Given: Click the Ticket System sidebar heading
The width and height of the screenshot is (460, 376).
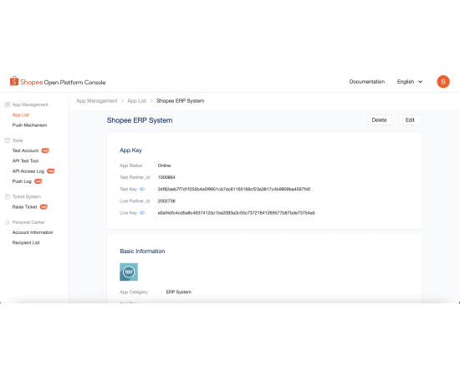Looking at the screenshot, I should (27, 196).
